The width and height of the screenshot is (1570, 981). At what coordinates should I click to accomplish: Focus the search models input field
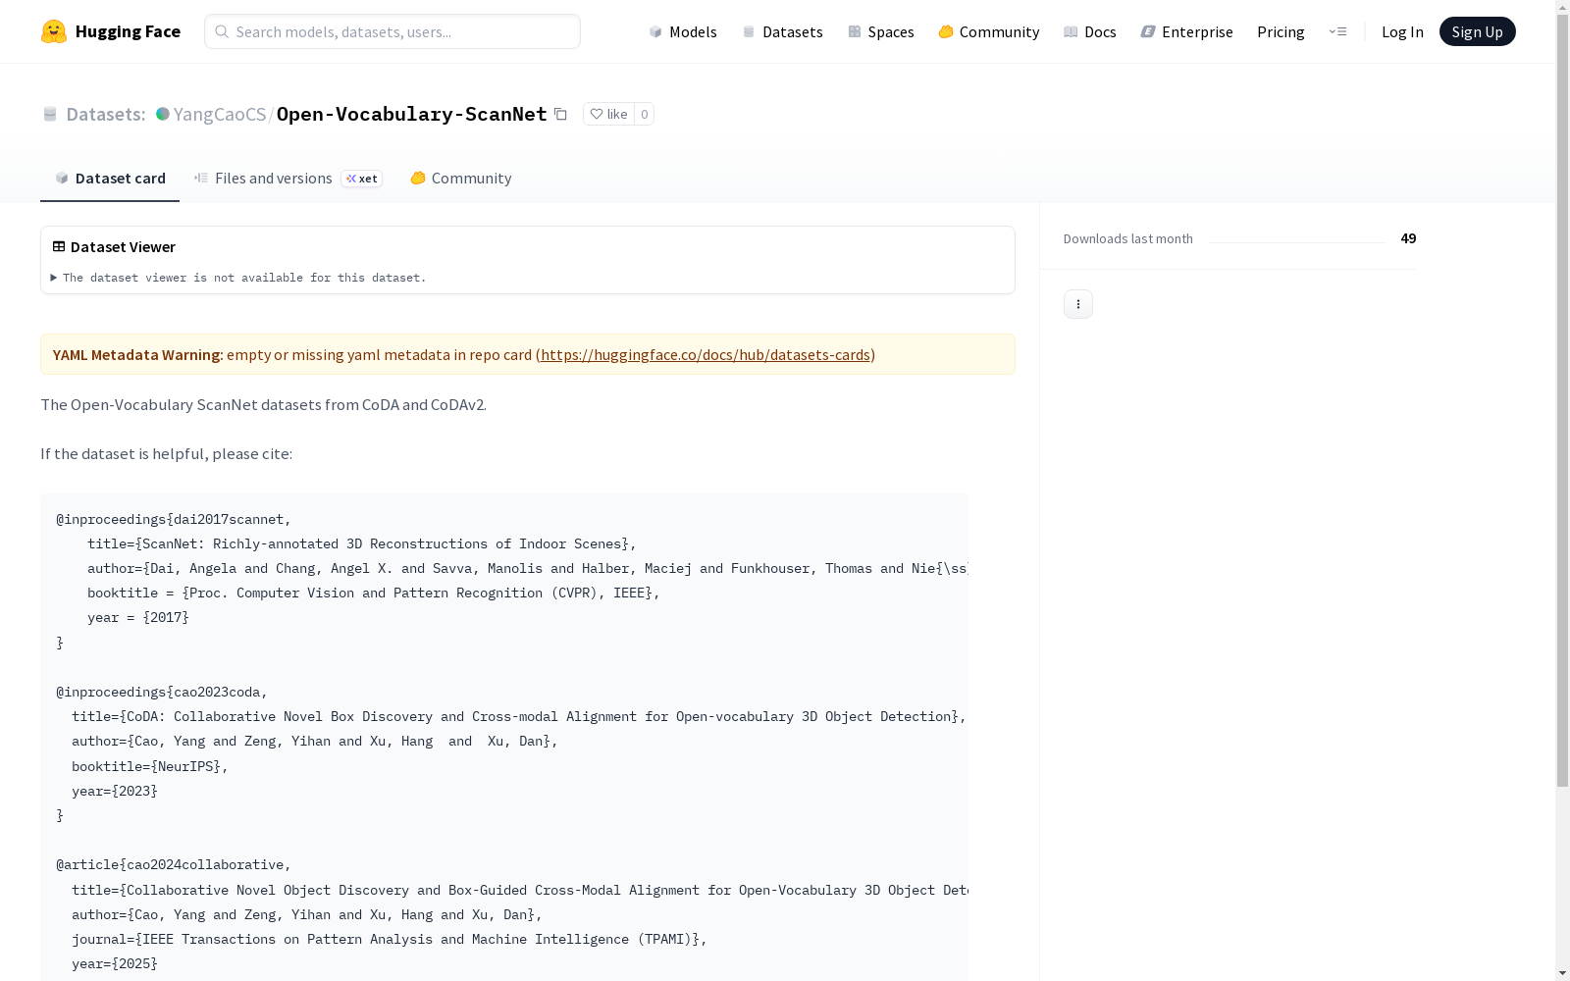(x=392, y=31)
